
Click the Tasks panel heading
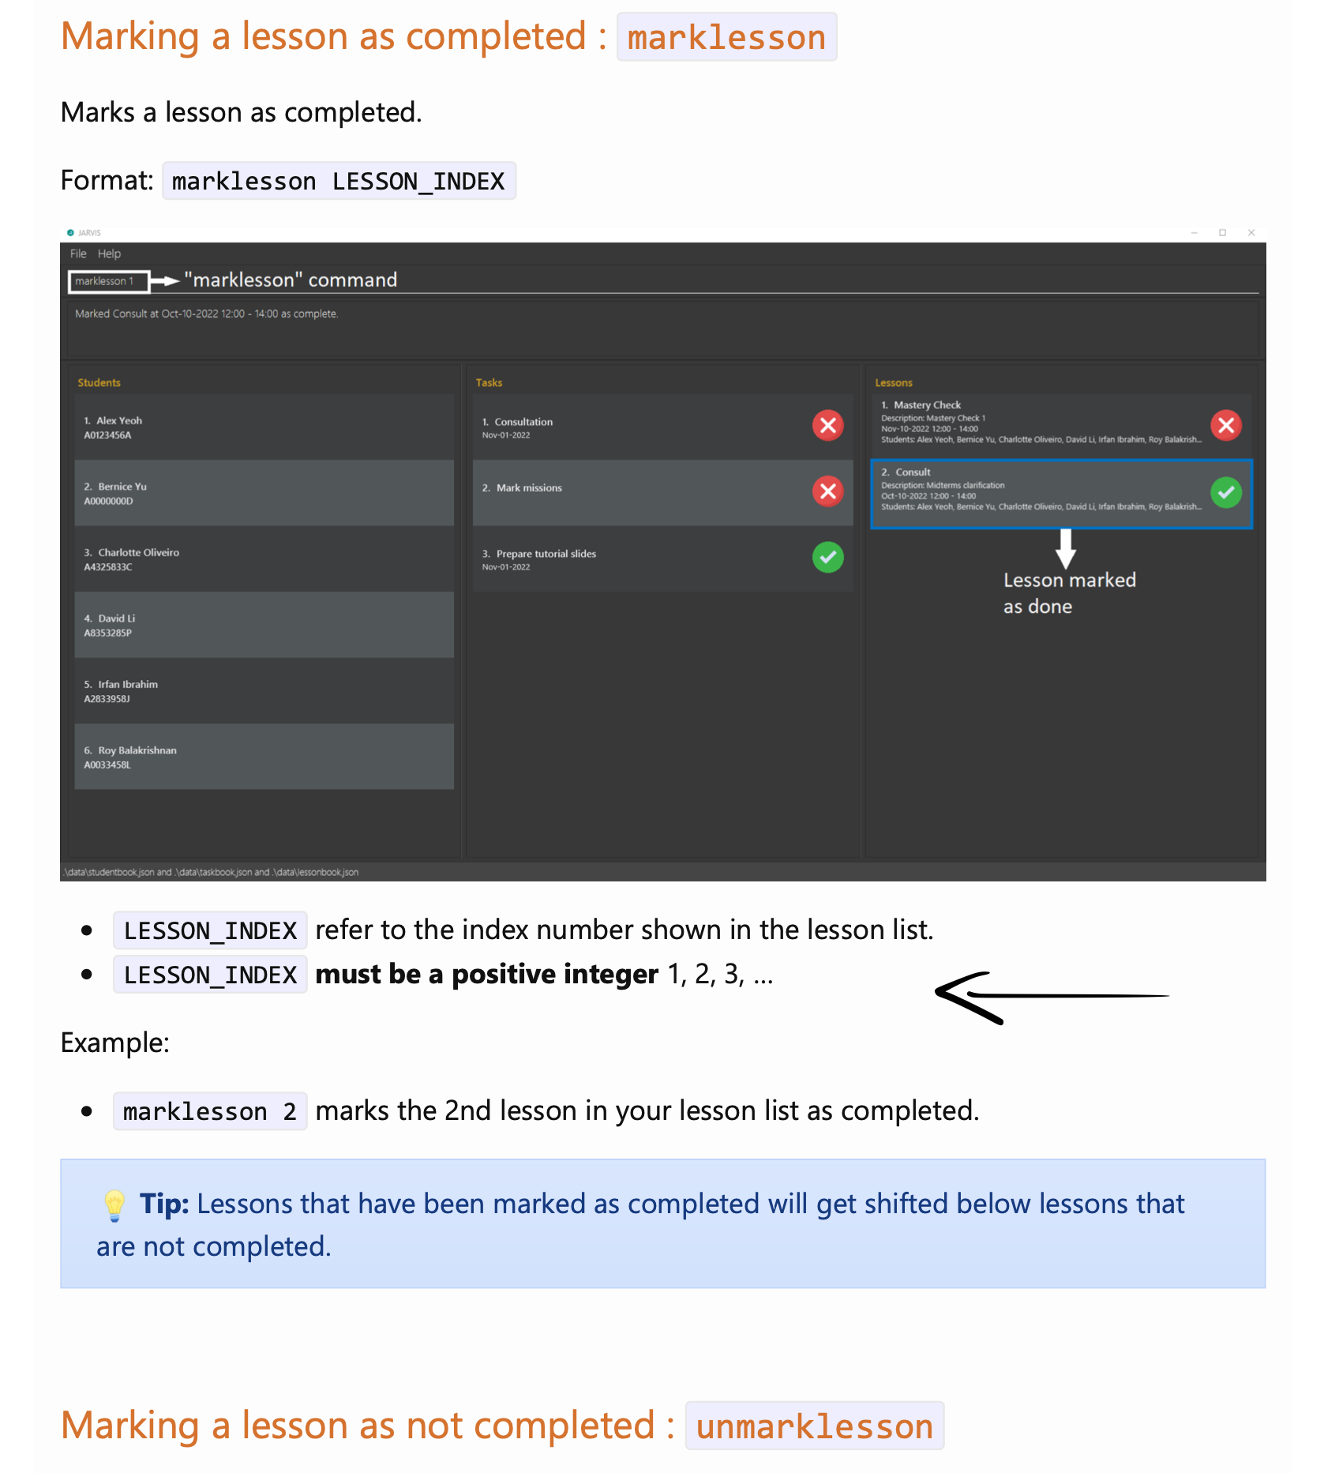pos(489,383)
